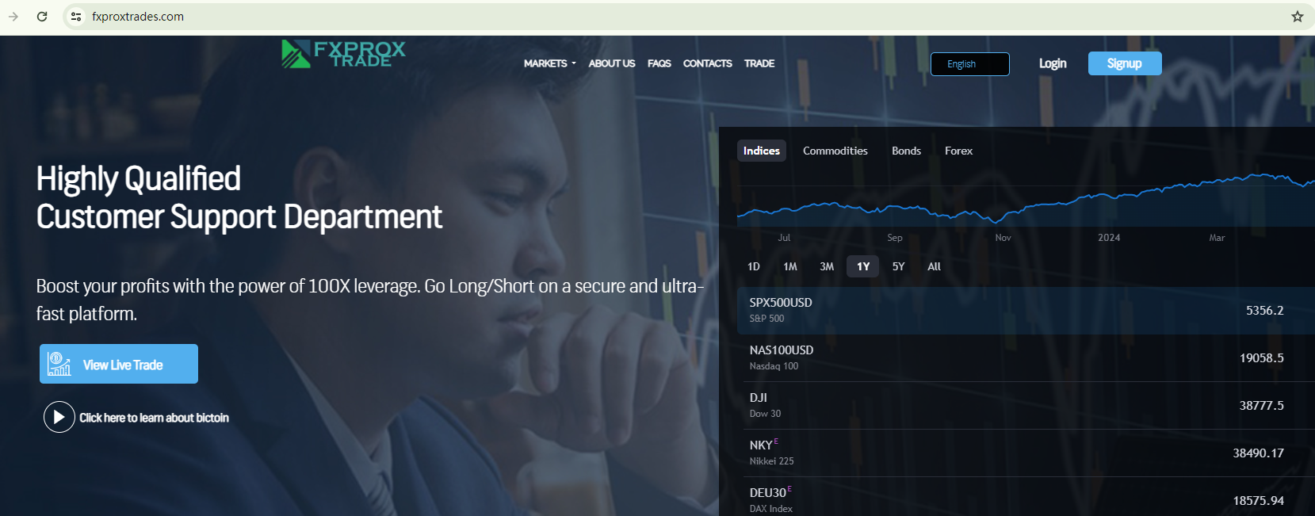Switch to the Commodities tab
The image size is (1315, 516).
[835, 151]
